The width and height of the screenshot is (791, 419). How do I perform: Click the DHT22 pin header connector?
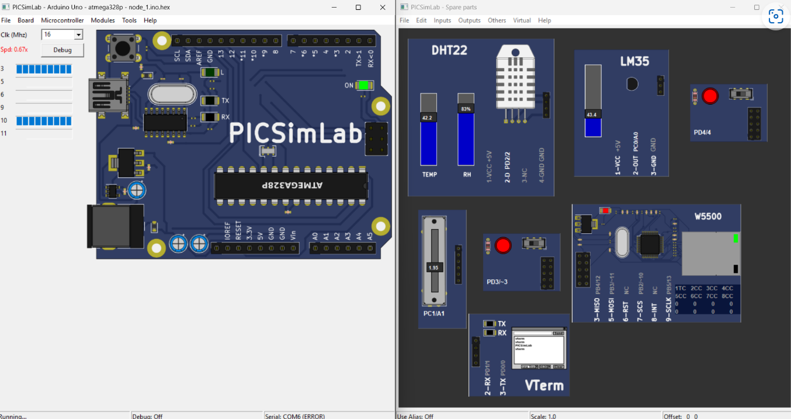547,105
